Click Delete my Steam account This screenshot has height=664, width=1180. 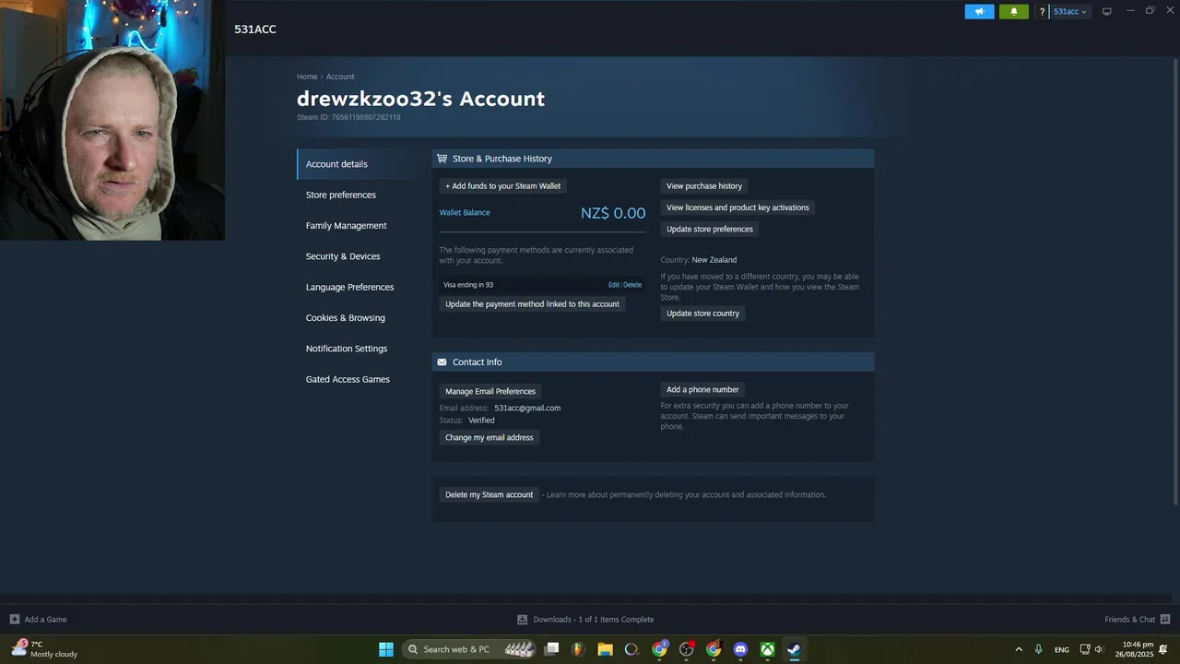click(x=490, y=495)
